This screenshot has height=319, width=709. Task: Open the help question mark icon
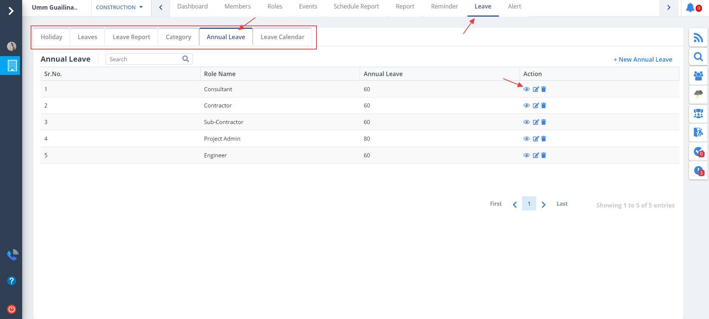coord(11,281)
